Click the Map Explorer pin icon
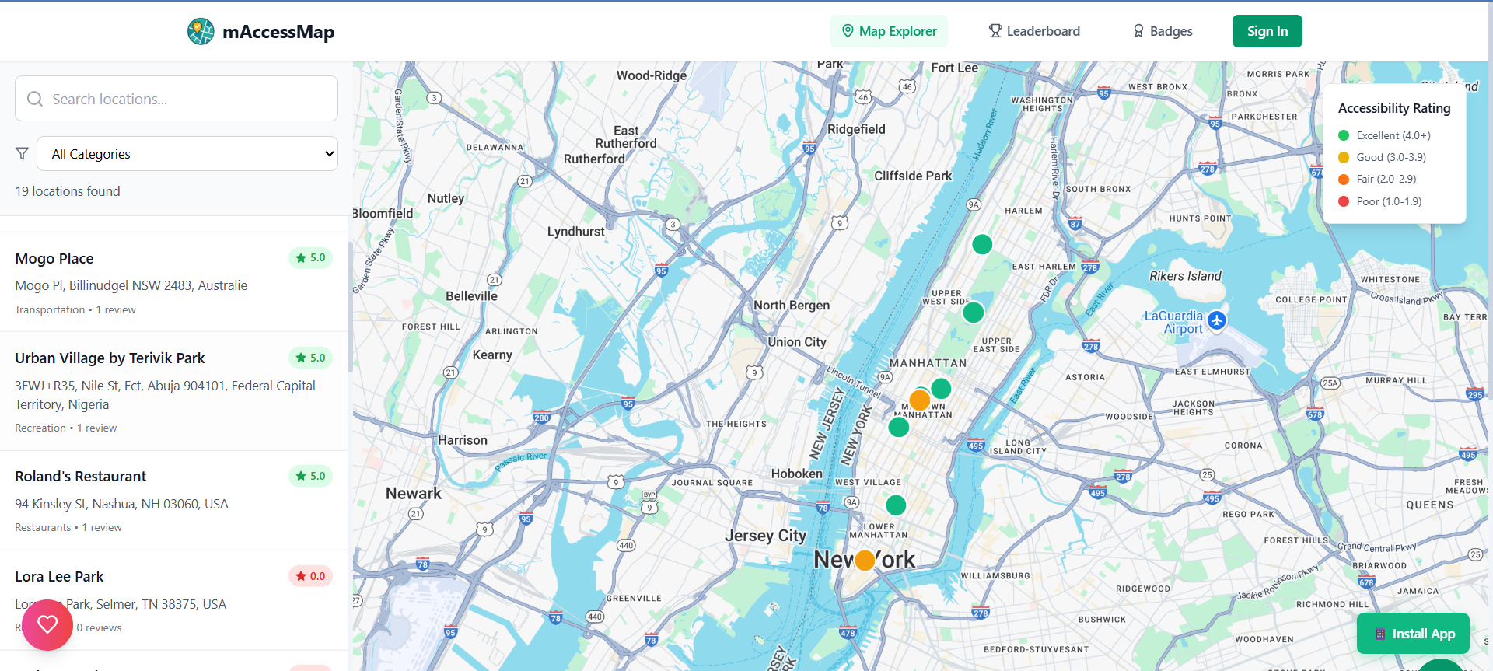The width and height of the screenshot is (1493, 671). (x=848, y=31)
